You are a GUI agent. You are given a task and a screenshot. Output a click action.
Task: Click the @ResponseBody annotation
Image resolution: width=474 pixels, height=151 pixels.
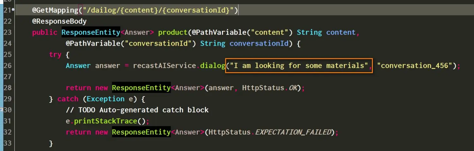59,21
